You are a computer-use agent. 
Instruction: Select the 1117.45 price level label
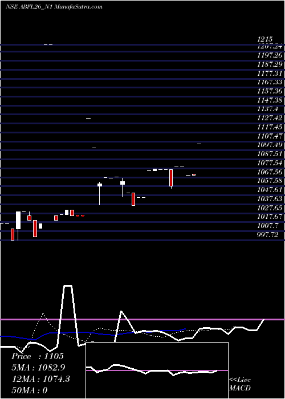(270, 127)
